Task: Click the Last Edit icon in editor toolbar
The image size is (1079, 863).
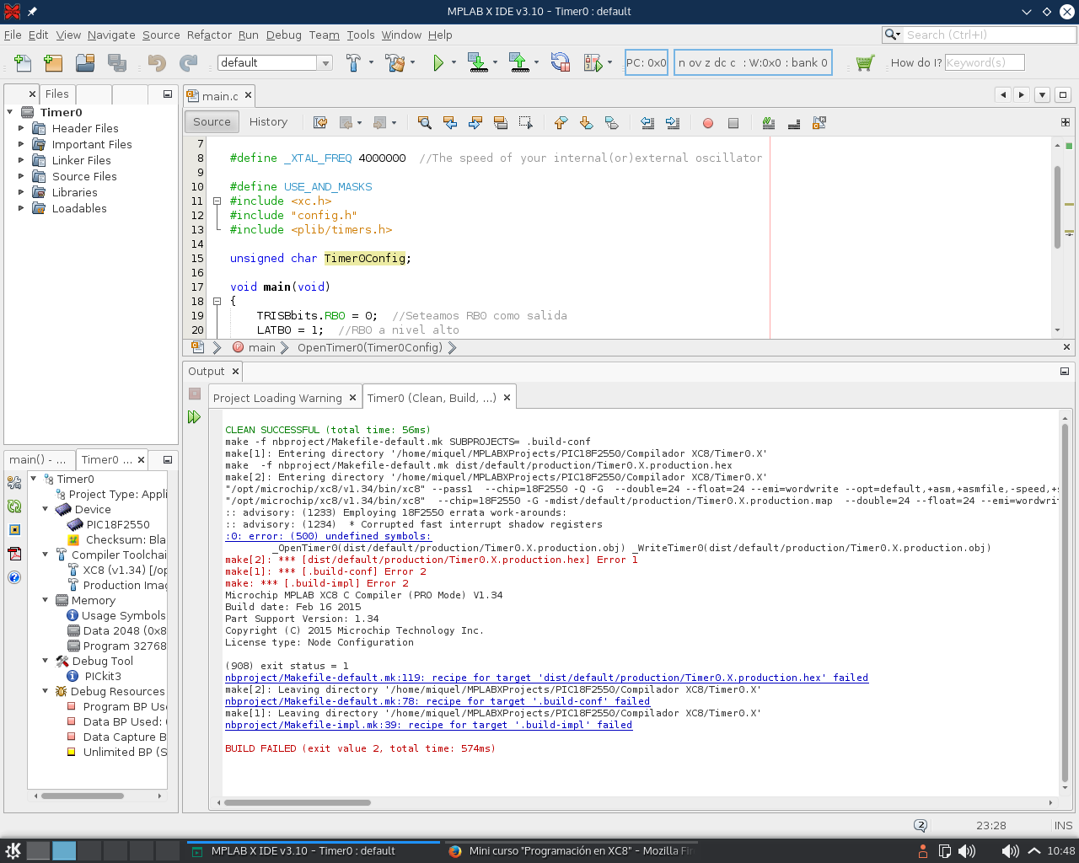Action: pos(320,123)
